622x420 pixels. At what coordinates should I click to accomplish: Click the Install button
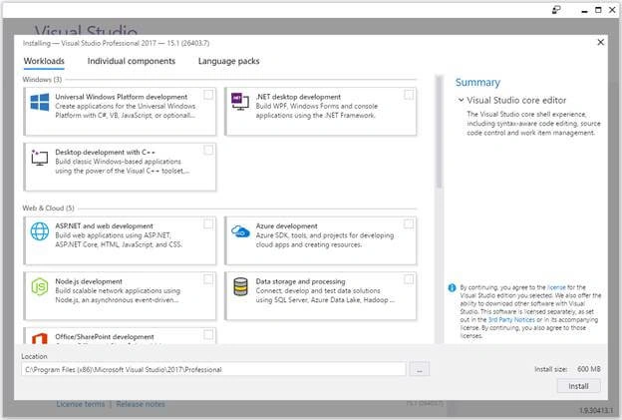click(578, 386)
